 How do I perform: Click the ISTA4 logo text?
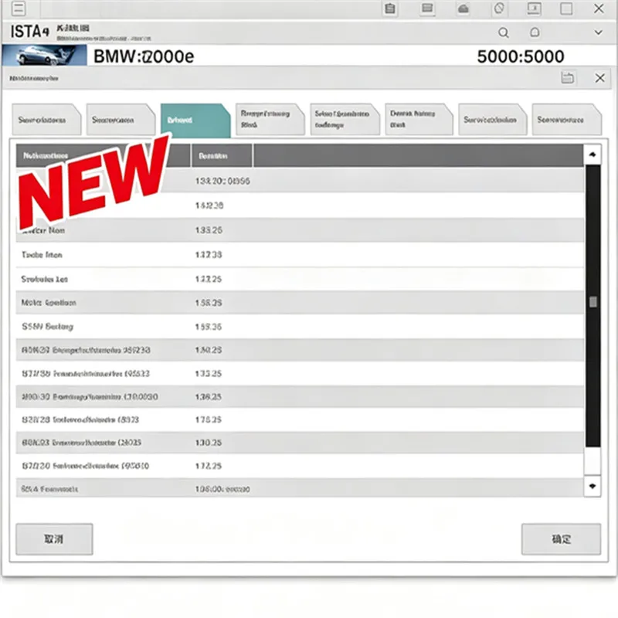click(x=30, y=32)
